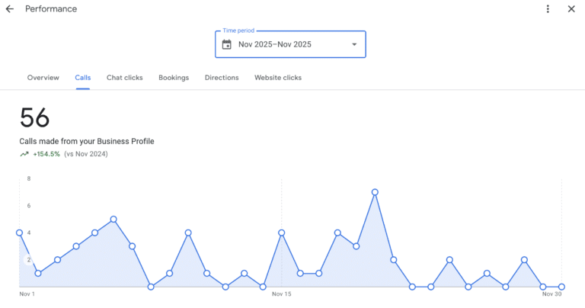Click the back arrow next to Performance
The width and height of the screenshot is (585, 308).
[x=10, y=9]
